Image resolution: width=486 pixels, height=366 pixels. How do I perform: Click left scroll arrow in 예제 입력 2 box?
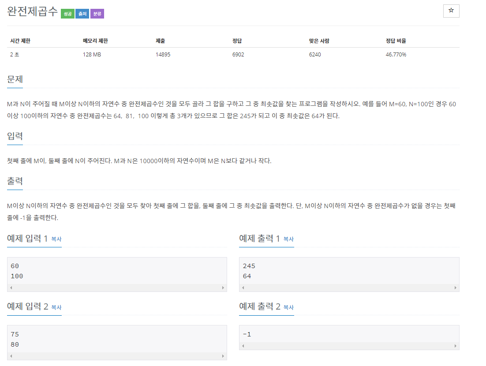point(11,356)
